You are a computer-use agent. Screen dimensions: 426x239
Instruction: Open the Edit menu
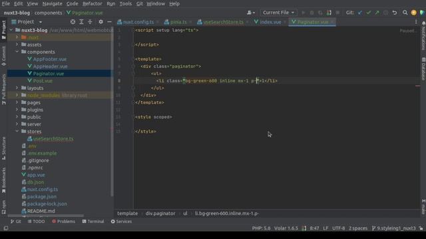18,4
